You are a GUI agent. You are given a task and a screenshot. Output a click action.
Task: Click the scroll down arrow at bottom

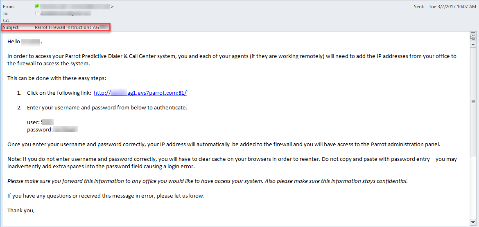tap(473, 221)
